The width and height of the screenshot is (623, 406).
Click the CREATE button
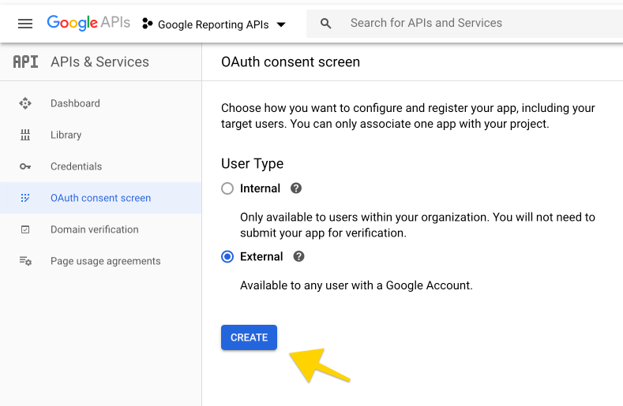pos(249,337)
